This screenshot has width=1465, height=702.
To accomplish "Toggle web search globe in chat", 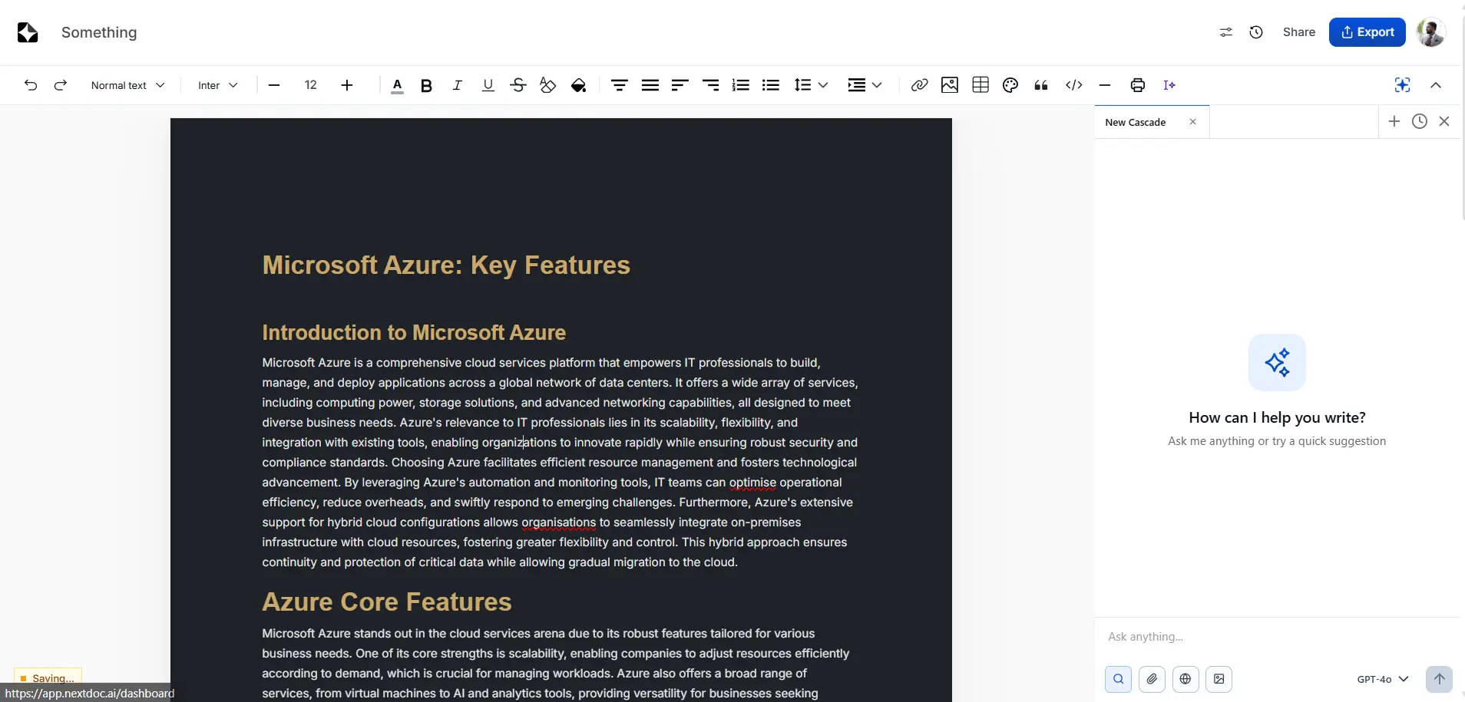I will point(1186,679).
